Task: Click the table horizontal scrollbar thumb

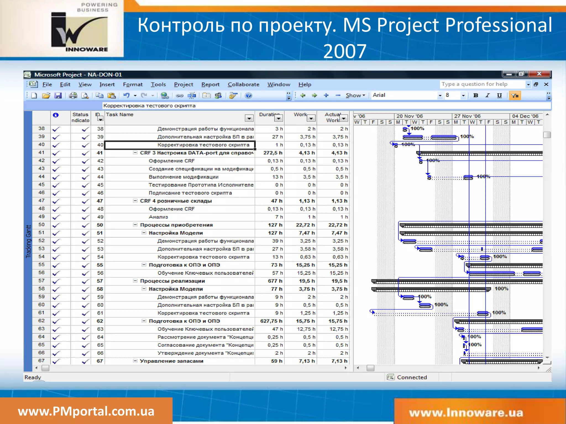Action: coord(45,368)
